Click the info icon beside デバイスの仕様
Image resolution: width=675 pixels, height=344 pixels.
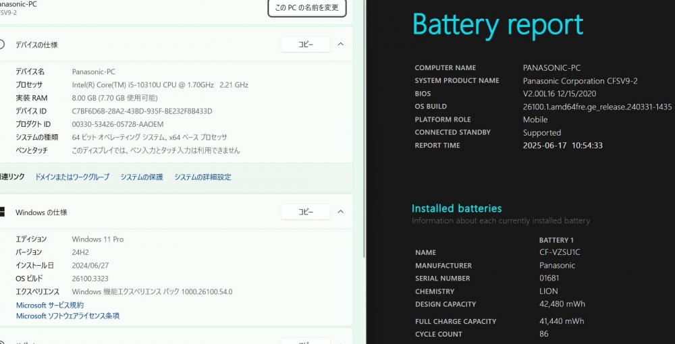[x=2, y=45]
